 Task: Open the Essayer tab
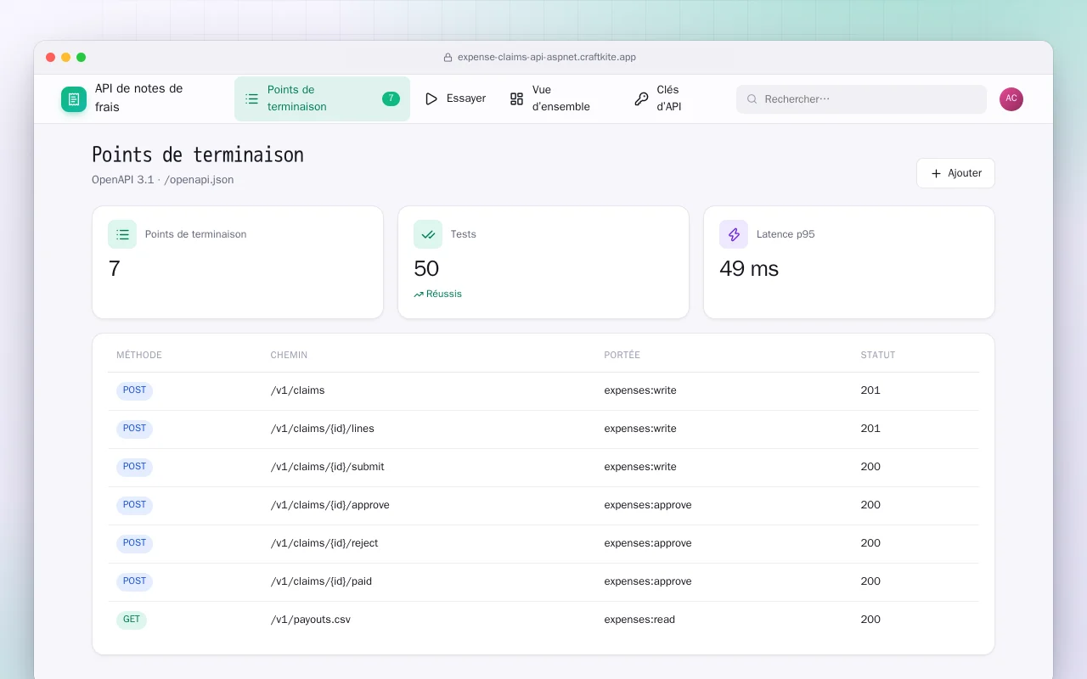pos(455,99)
